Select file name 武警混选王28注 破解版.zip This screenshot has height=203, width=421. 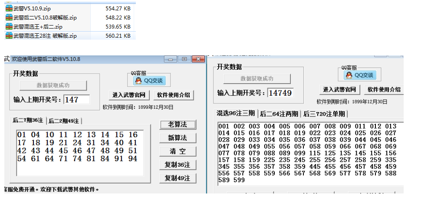pos(45,35)
